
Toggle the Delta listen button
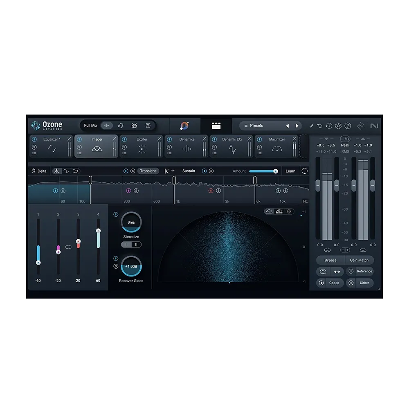point(39,171)
